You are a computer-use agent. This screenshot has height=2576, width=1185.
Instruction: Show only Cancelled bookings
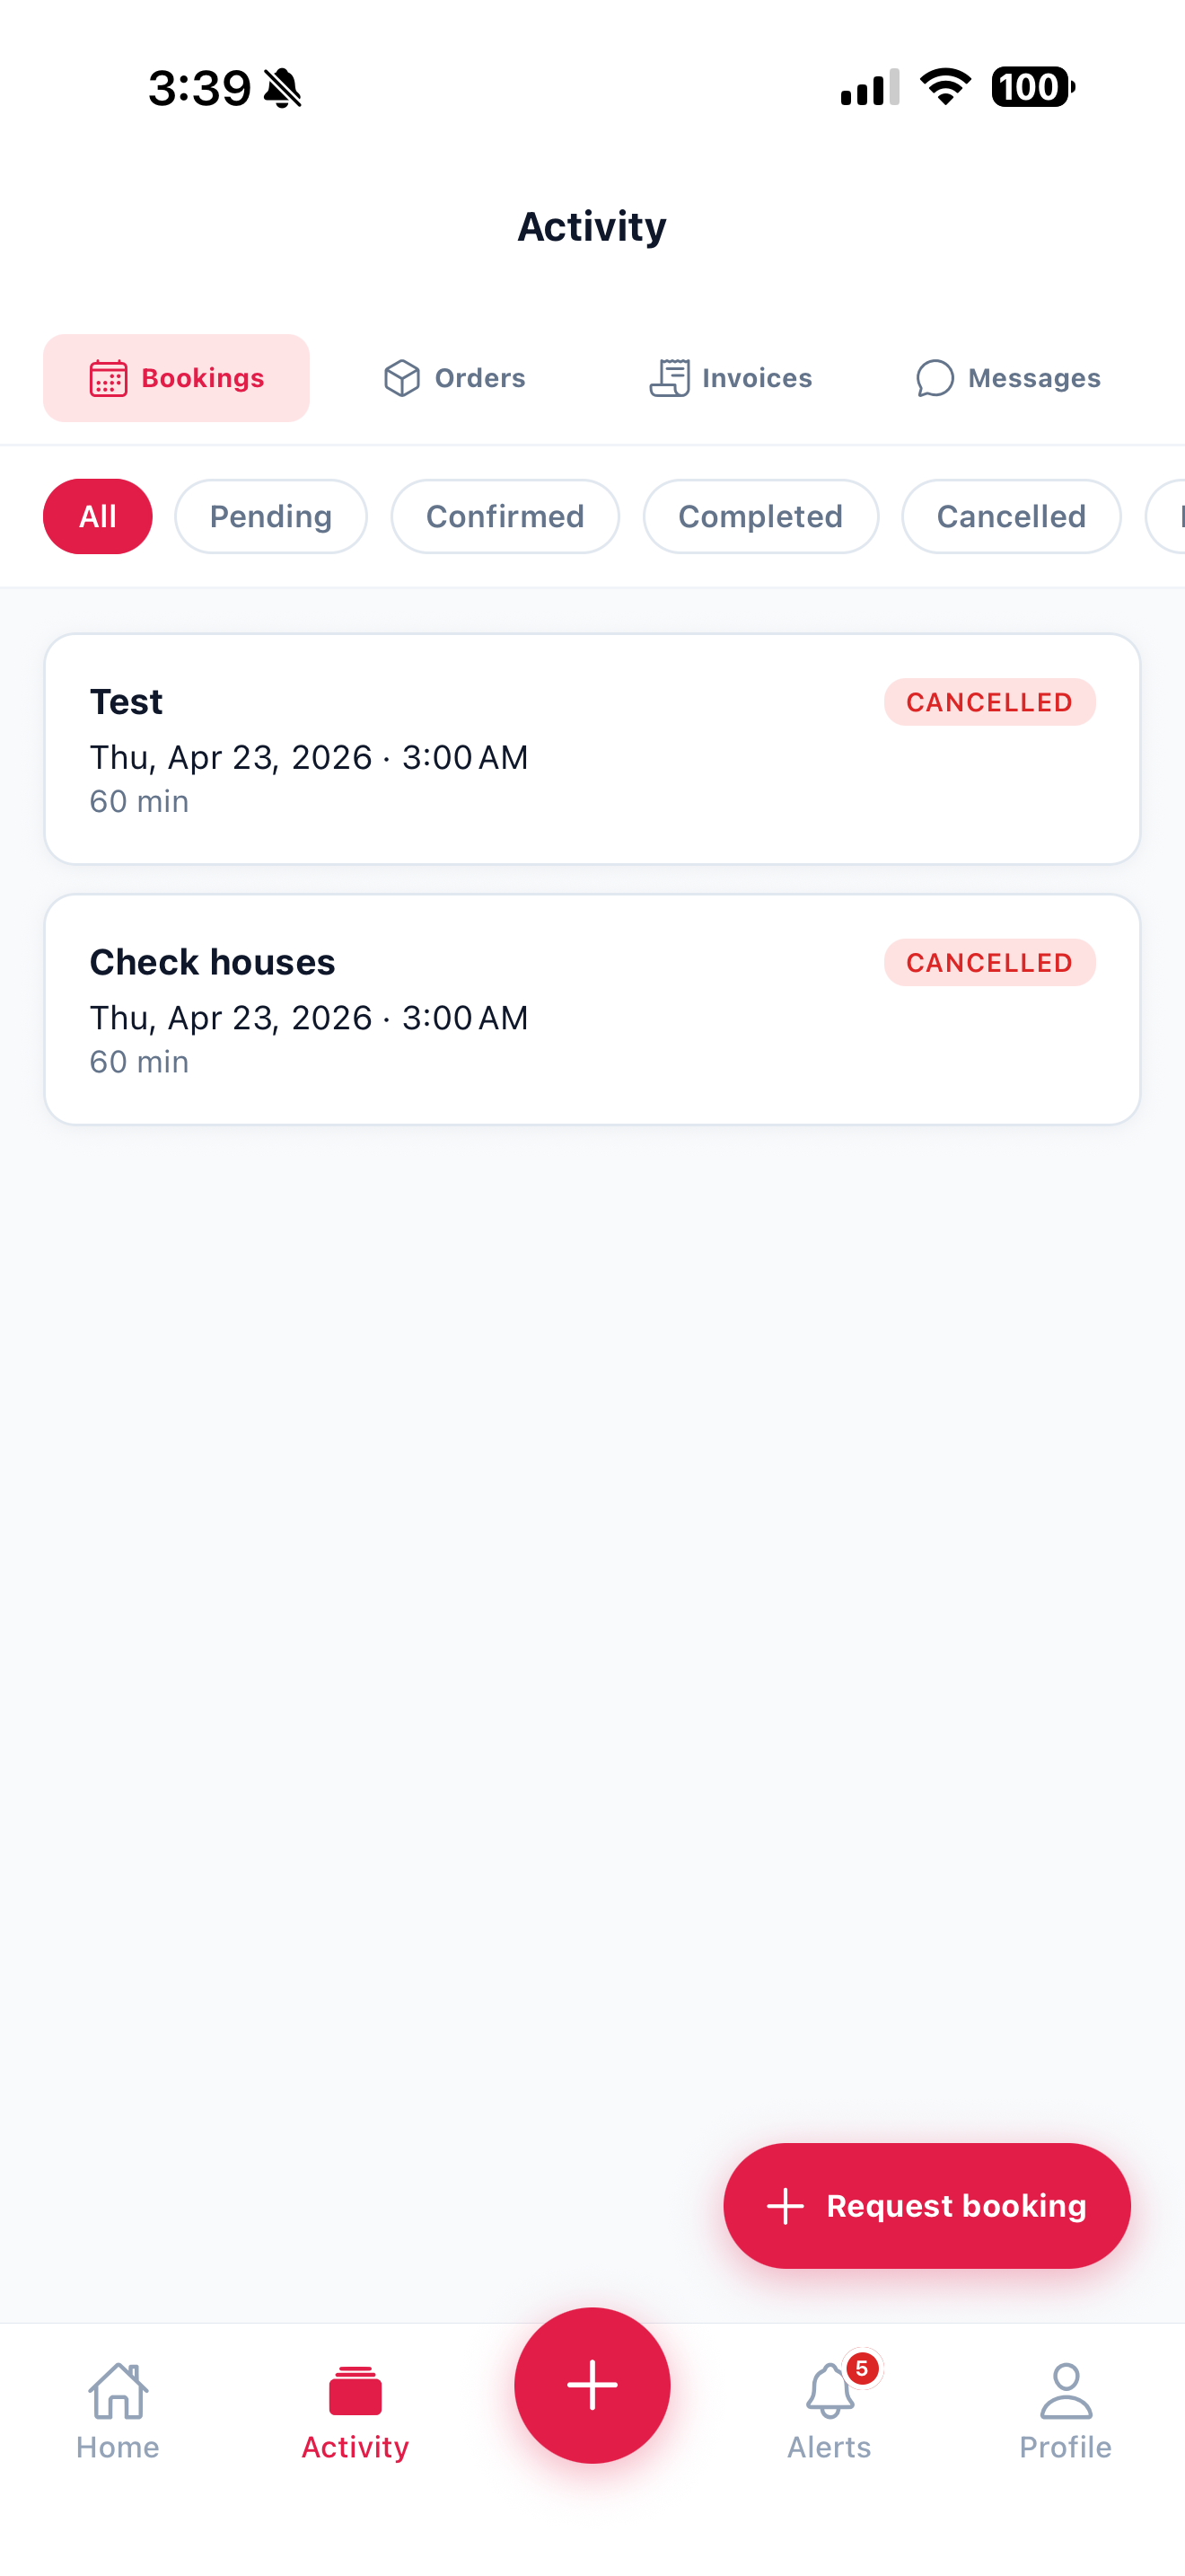coord(1010,516)
